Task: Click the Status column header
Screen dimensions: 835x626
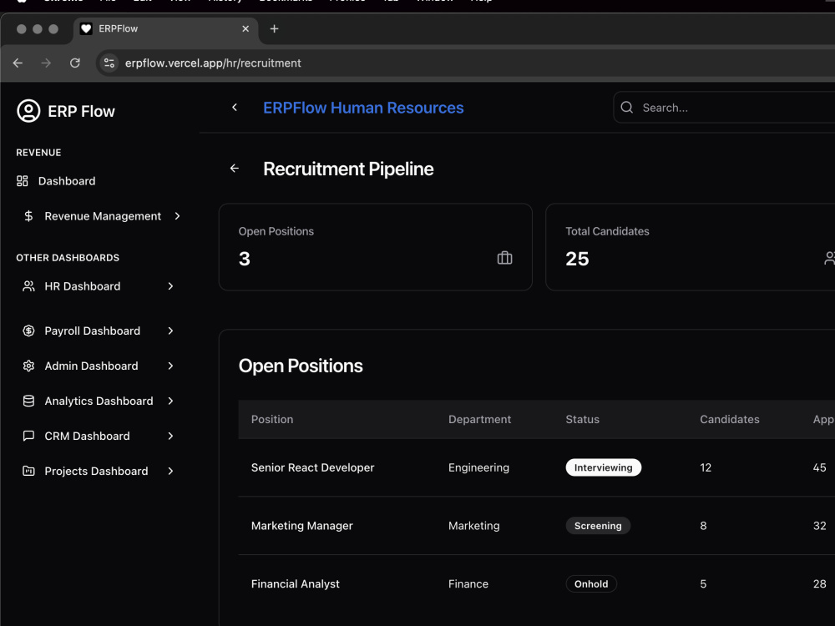Action: [x=583, y=420]
